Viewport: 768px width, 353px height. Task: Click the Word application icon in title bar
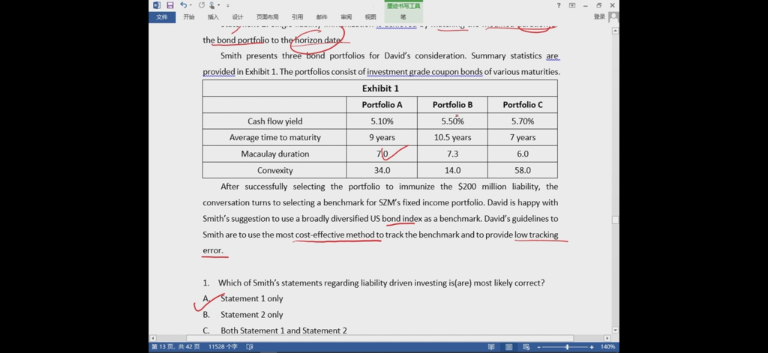click(157, 5)
